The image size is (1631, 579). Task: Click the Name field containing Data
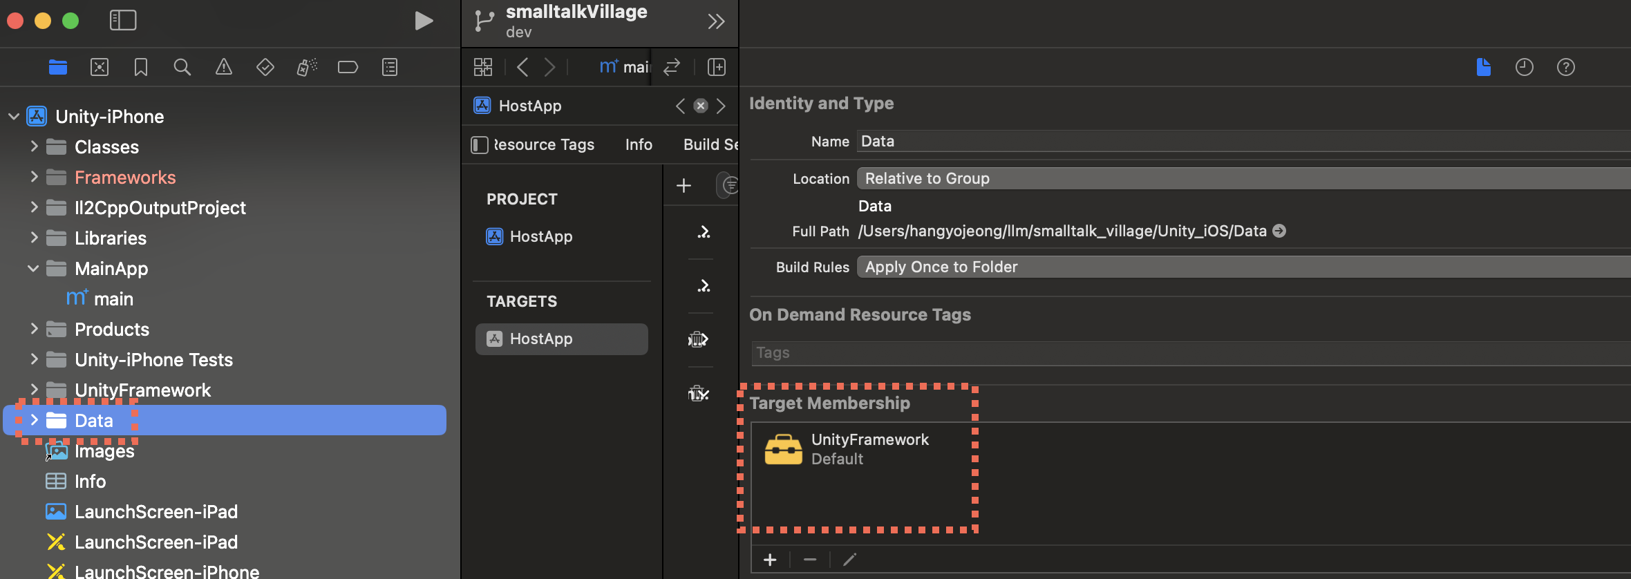[1243, 141]
